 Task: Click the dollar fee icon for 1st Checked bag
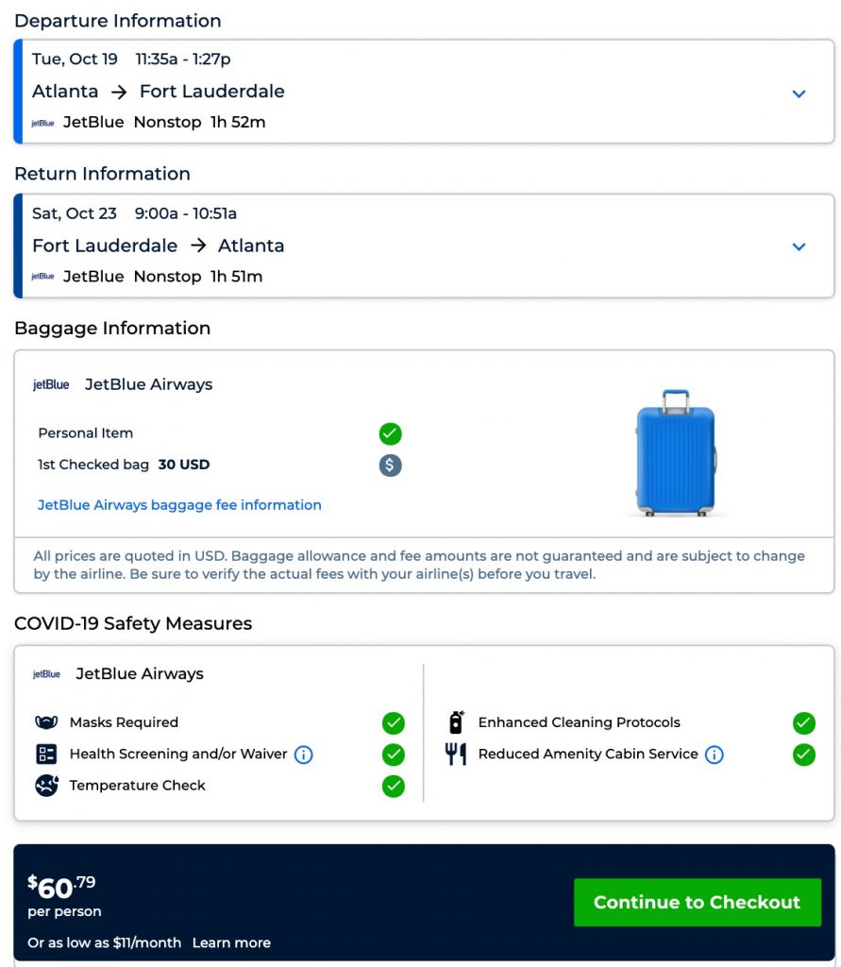pos(390,465)
